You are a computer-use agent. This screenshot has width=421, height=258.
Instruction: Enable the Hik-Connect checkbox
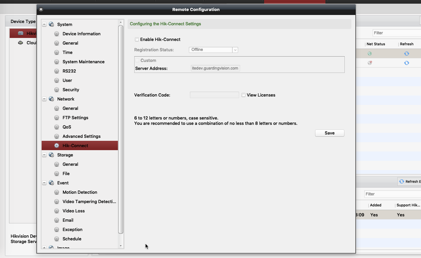coord(137,40)
